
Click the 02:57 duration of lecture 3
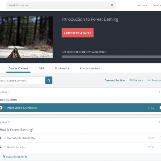(151, 147)
